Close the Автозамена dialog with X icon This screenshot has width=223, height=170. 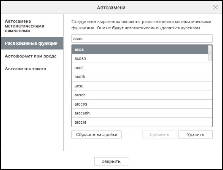pyautogui.click(x=215, y=7)
